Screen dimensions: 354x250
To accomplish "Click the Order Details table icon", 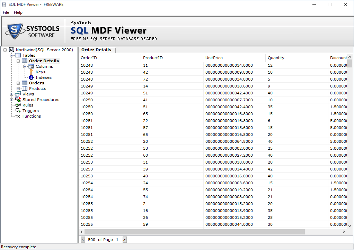I will click(24, 61).
